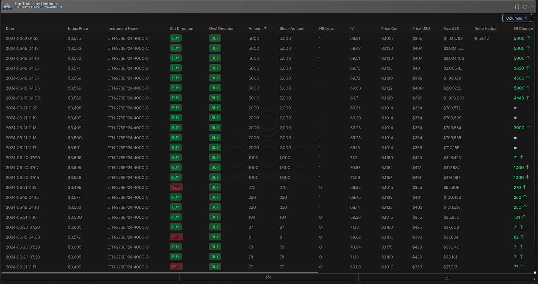This screenshot has width=538, height=284.
Task: Select the date cell '2024-06-20 07:17'
Action: pos(22,168)
